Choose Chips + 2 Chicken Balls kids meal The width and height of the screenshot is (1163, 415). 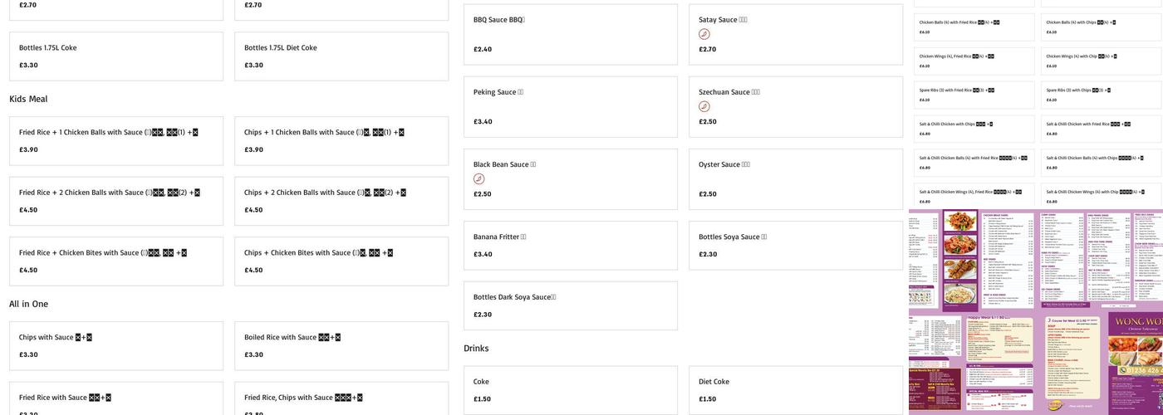pos(341,201)
